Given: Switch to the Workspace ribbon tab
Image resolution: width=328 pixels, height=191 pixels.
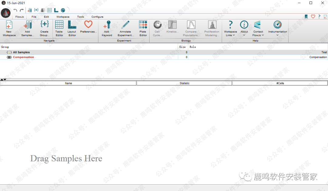Looking at the screenshot, I should tap(63, 17).
